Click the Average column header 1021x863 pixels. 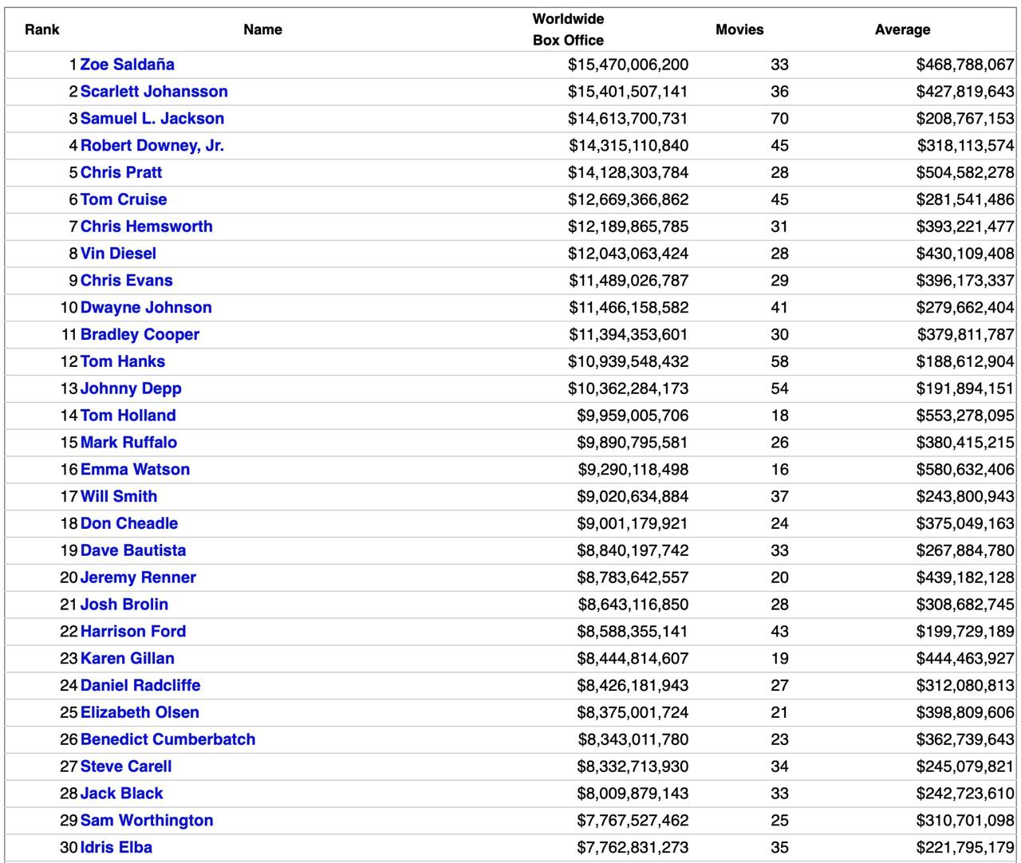902,30
